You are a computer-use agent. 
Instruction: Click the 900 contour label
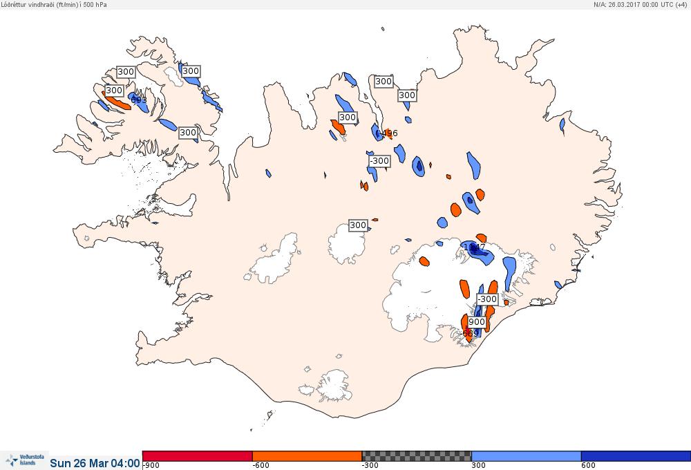click(x=476, y=322)
